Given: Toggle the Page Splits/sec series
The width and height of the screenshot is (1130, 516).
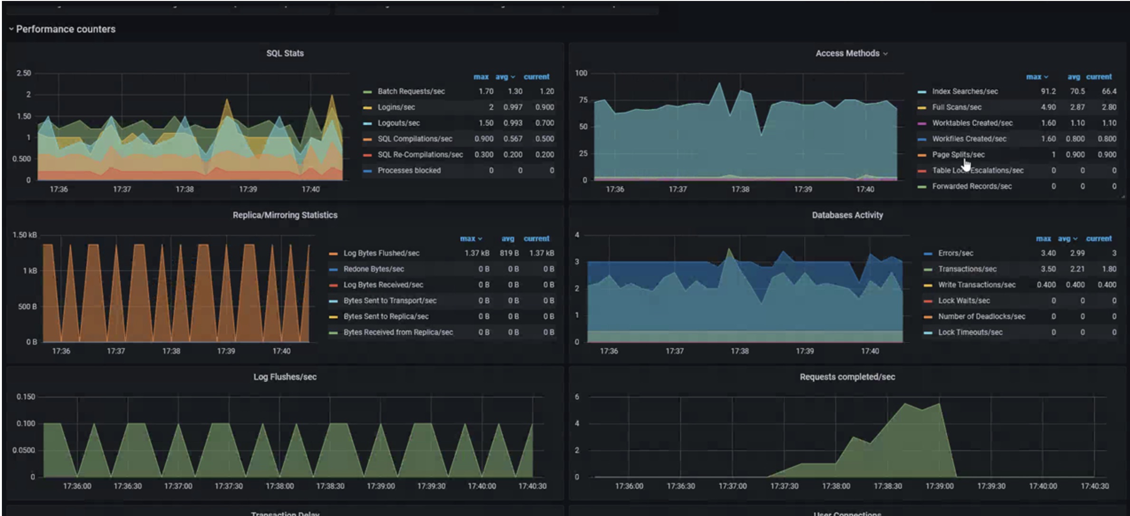Looking at the screenshot, I should pyautogui.click(x=958, y=154).
